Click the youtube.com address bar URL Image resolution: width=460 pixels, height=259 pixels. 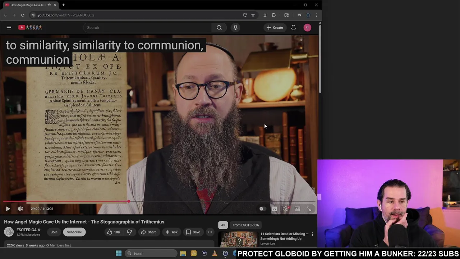point(66,15)
